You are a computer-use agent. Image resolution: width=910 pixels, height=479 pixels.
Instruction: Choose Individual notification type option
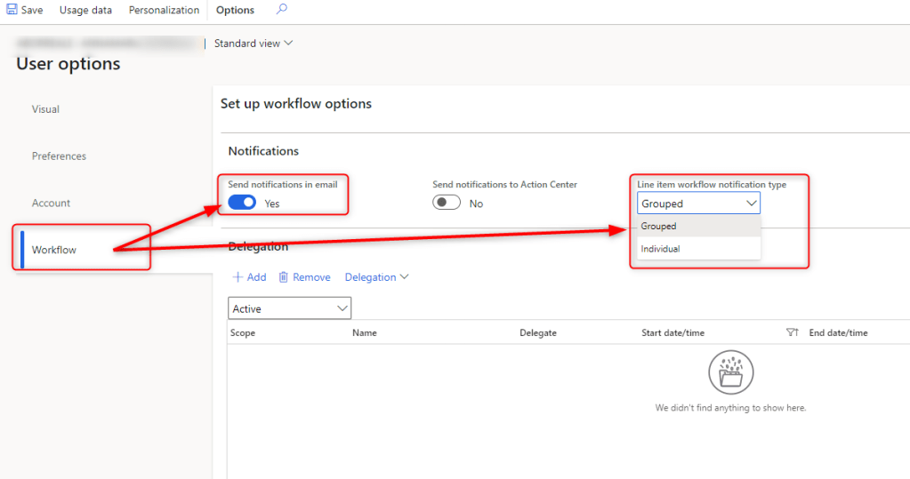[661, 249]
